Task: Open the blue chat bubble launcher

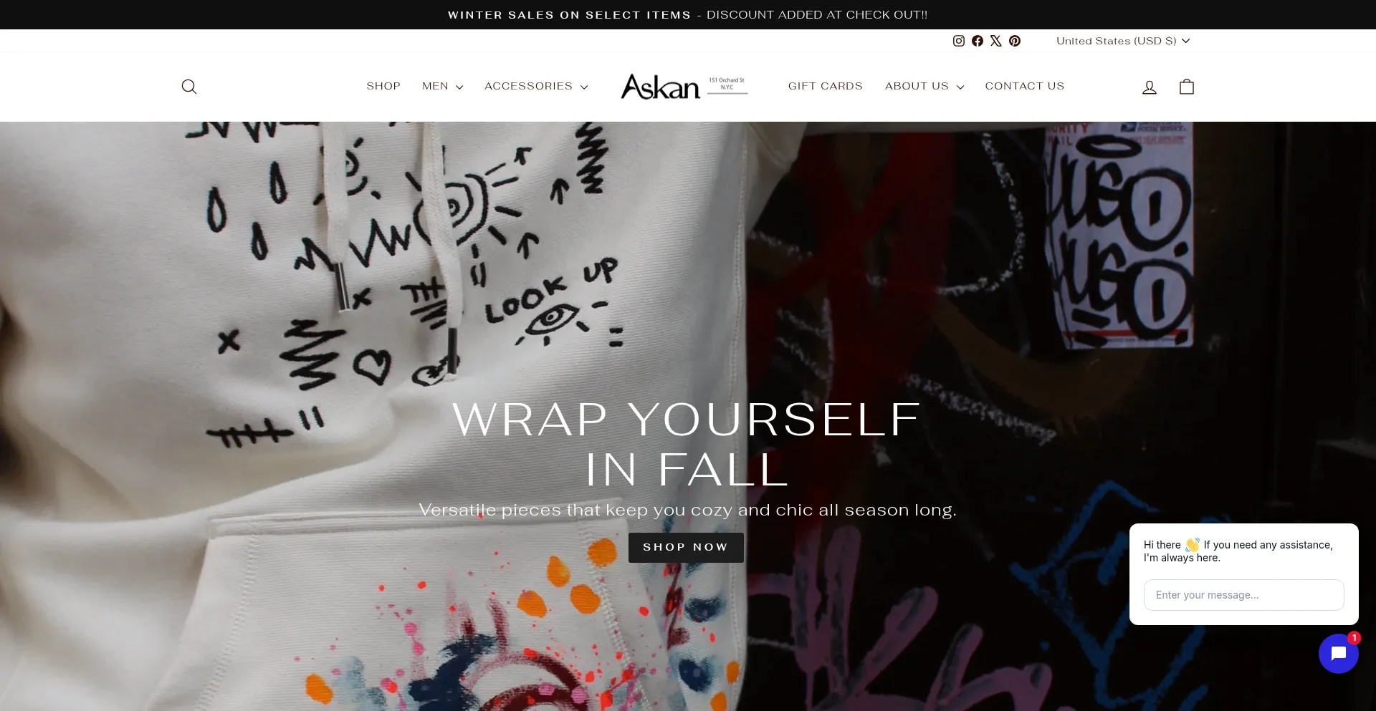Action: pyautogui.click(x=1338, y=653)
